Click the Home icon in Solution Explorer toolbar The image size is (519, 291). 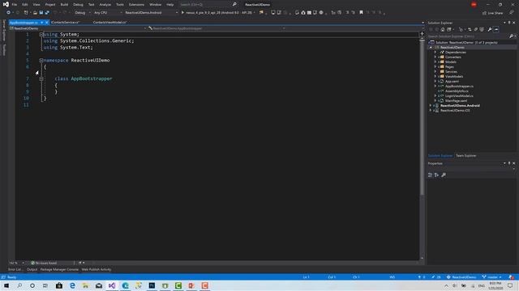click(x=443, y=29)
